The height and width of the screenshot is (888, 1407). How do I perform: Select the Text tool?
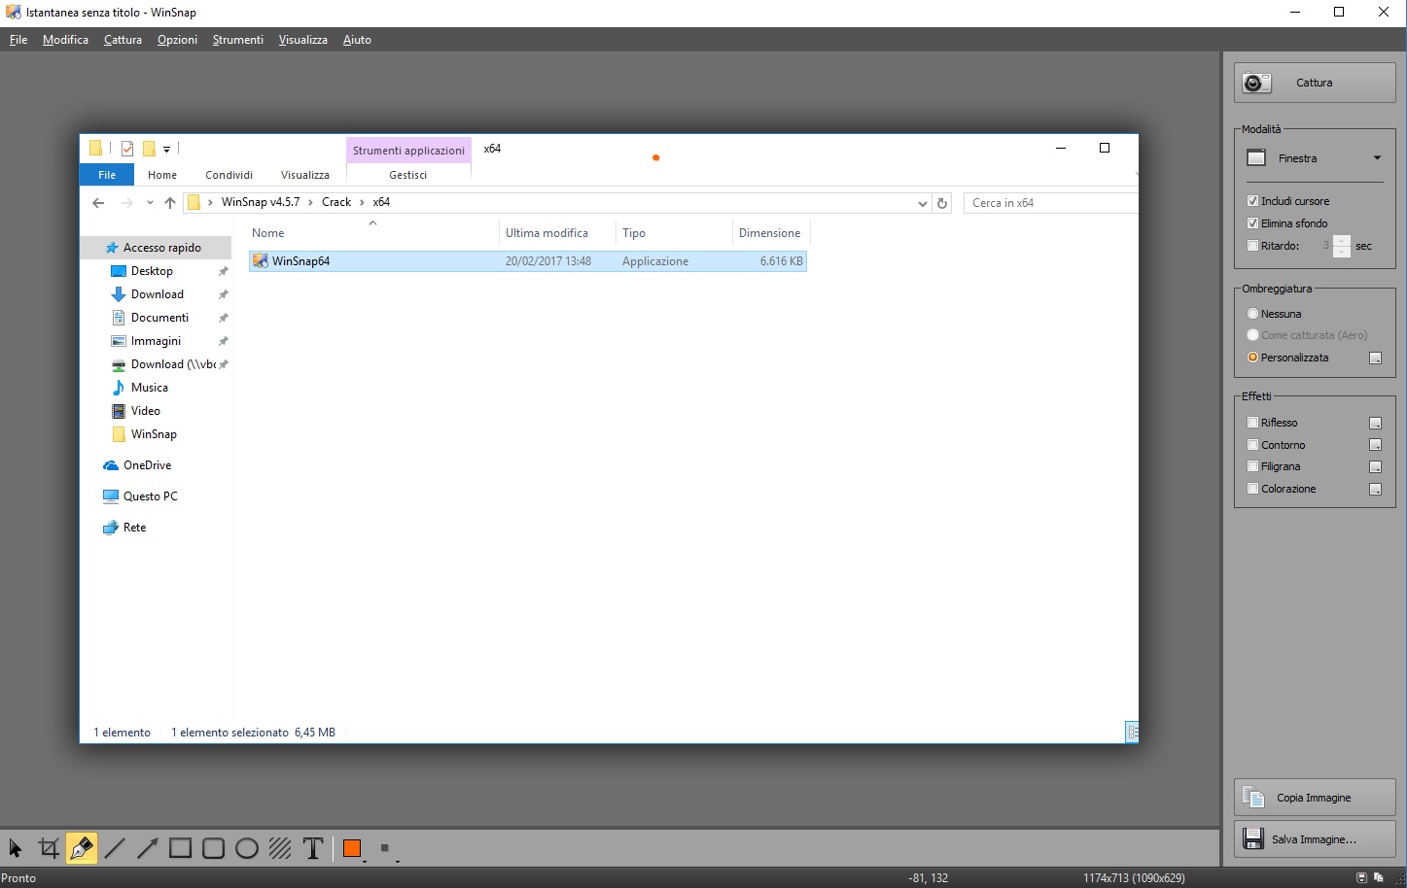coord(313,848)
